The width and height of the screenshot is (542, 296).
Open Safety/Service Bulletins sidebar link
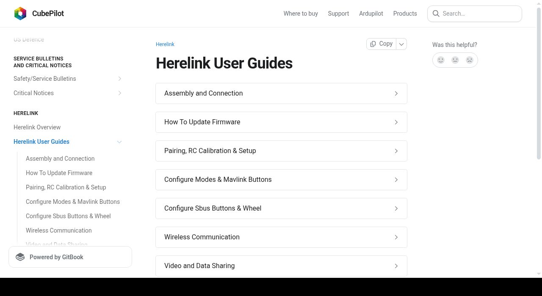(45, 79)
